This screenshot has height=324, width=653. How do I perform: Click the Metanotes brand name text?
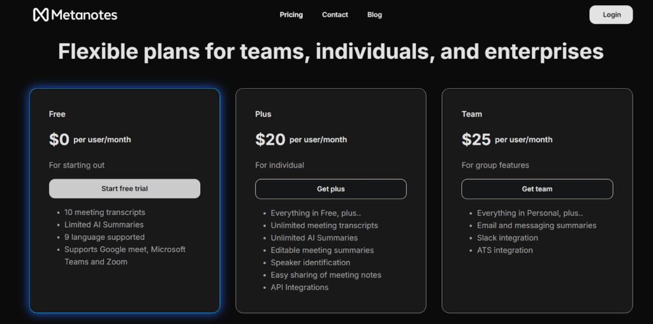[85, 15]
